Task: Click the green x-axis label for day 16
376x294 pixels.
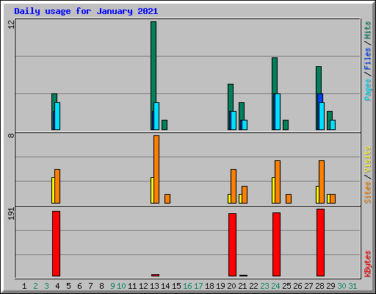Action: tap(187, 286)
